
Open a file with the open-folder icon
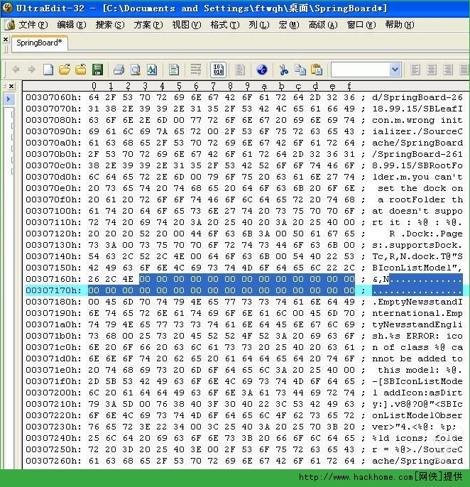click(x=65, y=70)
